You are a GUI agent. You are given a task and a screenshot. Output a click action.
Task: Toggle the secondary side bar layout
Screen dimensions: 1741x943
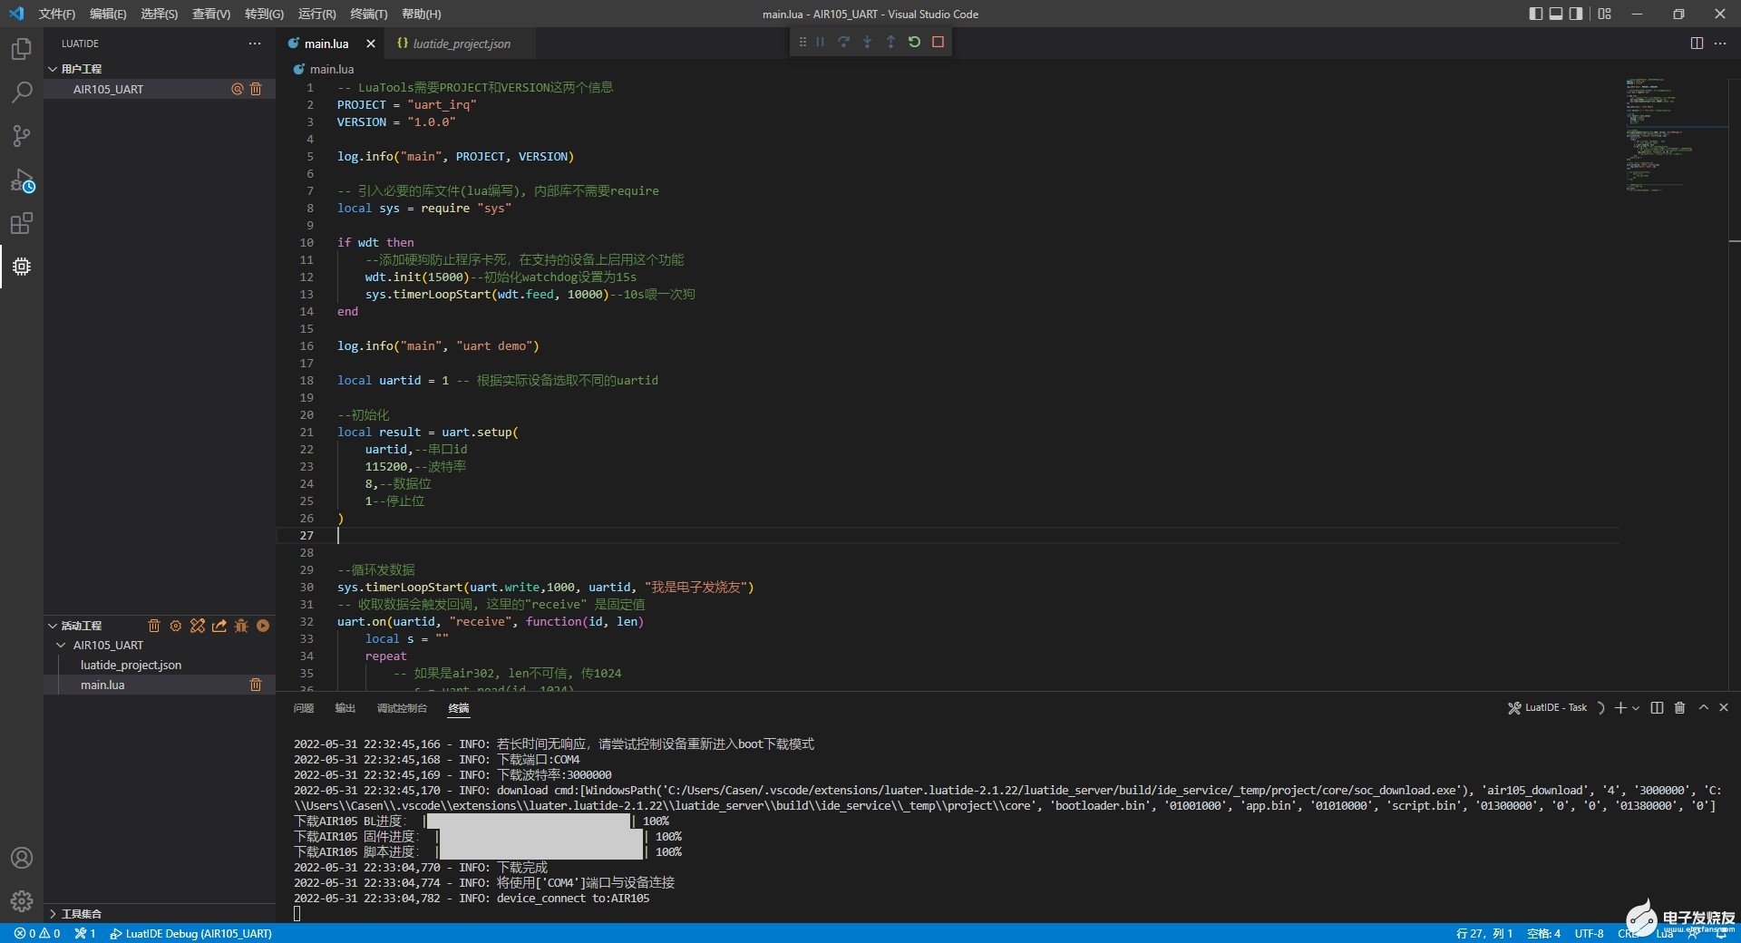tap(1576, 14)
